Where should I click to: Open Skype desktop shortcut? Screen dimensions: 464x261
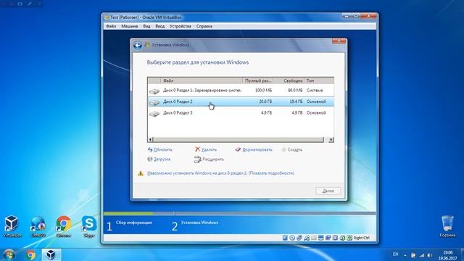click(x=89, y=226)
